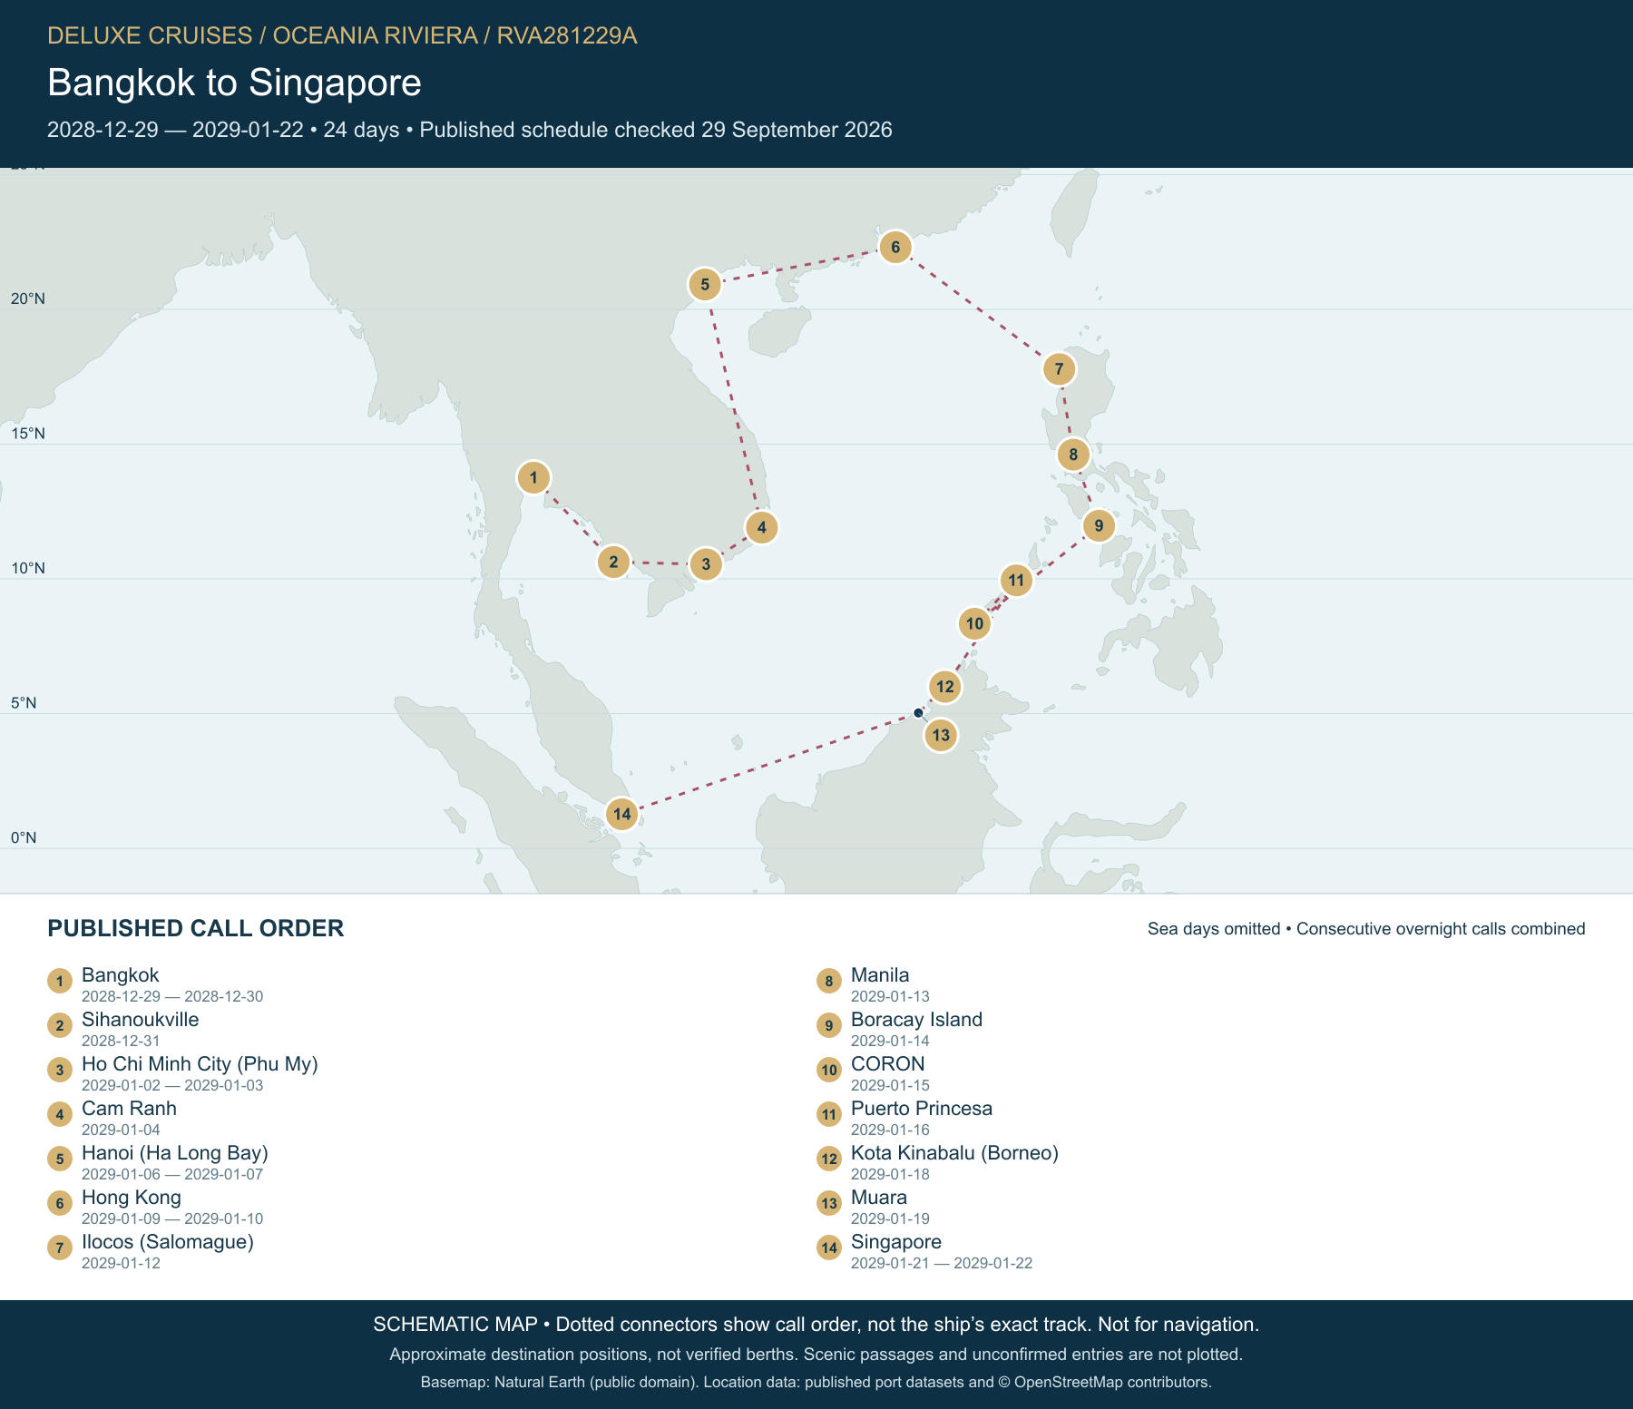The height and width of the screenshot is (1409, 1633).
Task: Click the "Hanoi (Ha Long Bay)" entry
Action: 175,1153
